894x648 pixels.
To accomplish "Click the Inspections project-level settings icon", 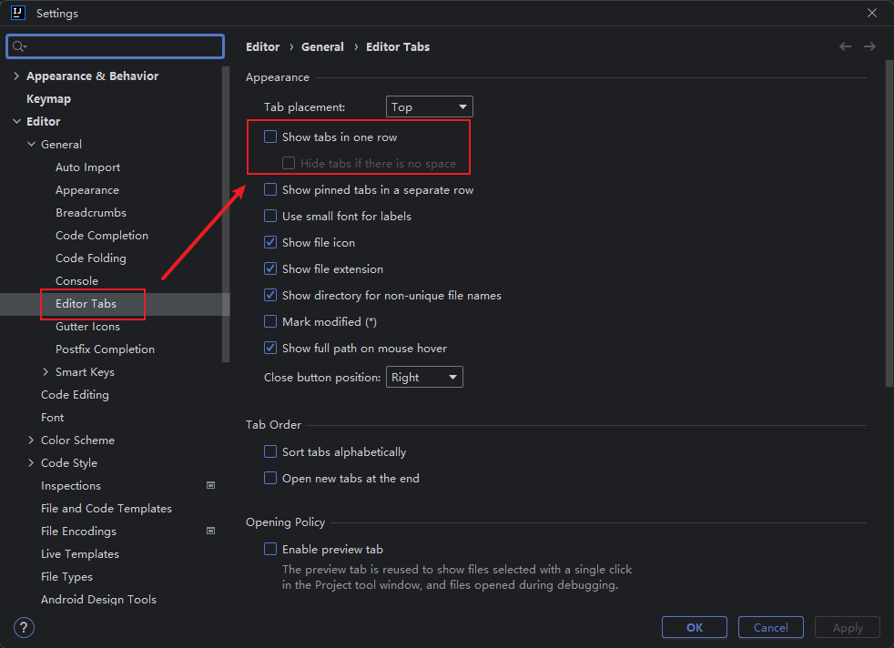I will (x=210, y=485).
